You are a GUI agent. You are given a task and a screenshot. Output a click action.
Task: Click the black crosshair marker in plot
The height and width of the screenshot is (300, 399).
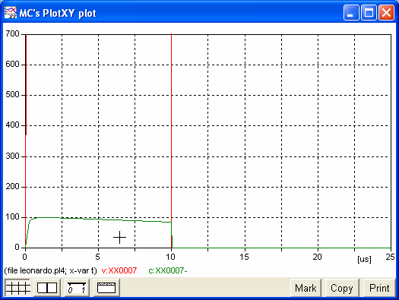tap(119, 238)
